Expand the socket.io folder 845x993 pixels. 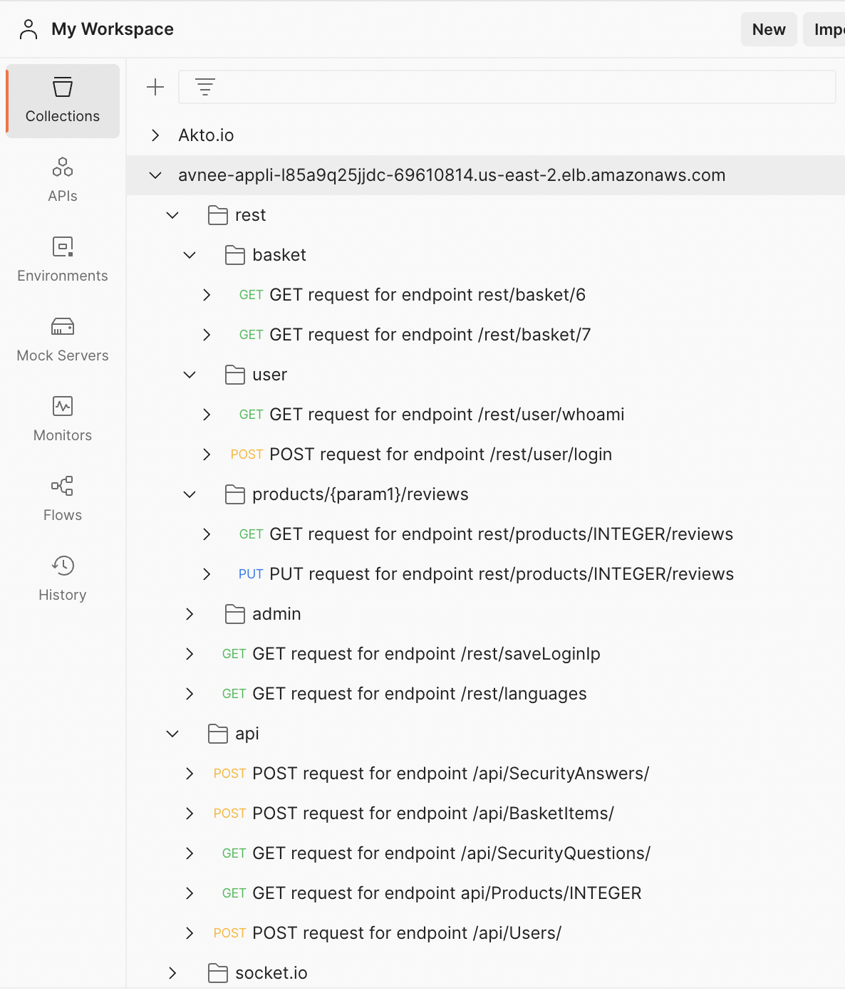[172, 973]
